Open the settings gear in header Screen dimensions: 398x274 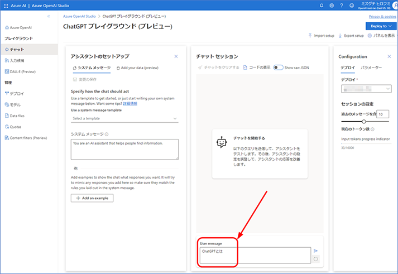coord(332,6)
